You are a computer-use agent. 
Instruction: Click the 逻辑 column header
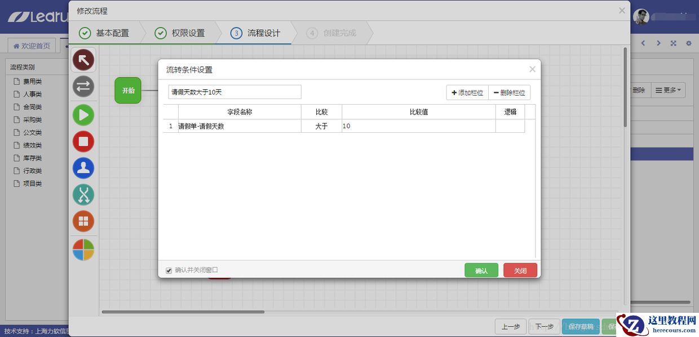(x=510, y=112)
